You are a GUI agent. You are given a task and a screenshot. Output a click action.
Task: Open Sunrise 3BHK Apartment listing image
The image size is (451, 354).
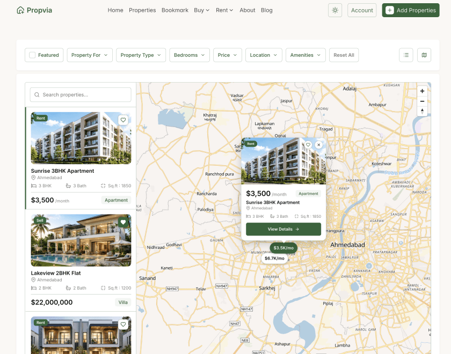tap(81, 138)
